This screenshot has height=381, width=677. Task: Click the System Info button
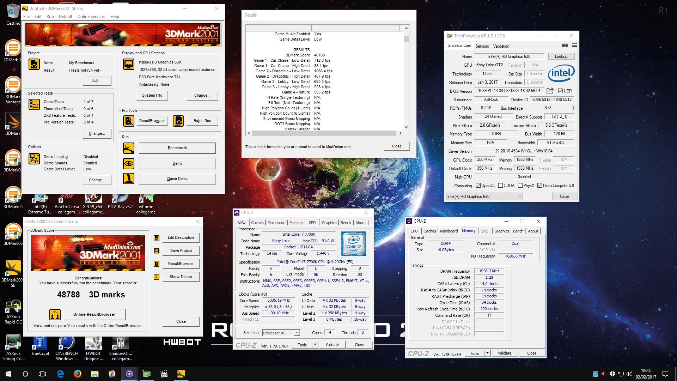coord(152,95)
